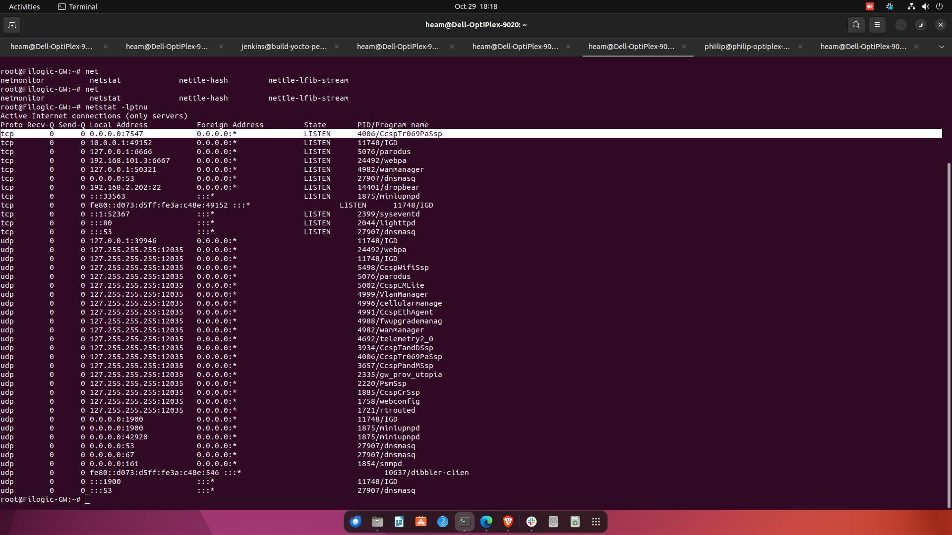Open Thunderbird from the dock
Screen dimensions: 952x535
[356, 522]
